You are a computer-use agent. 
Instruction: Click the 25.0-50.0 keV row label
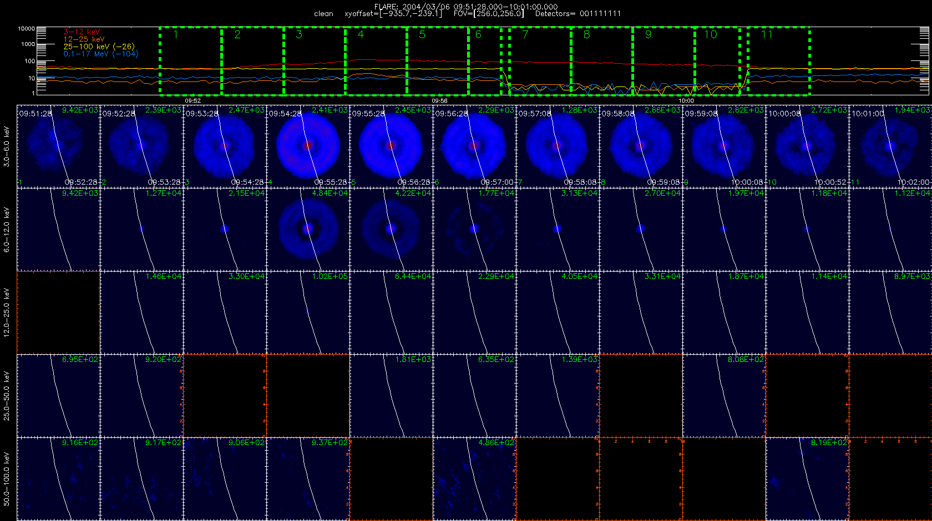coord(7,396)
